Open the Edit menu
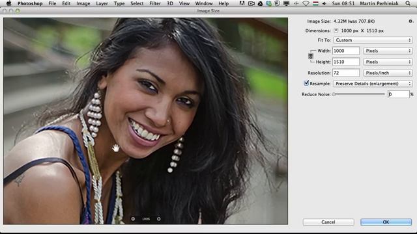Viewport: 417px width, 234px height. coord(66,3)
